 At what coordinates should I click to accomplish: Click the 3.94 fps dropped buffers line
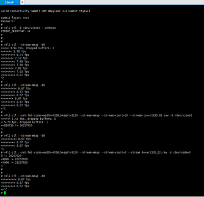28,48
